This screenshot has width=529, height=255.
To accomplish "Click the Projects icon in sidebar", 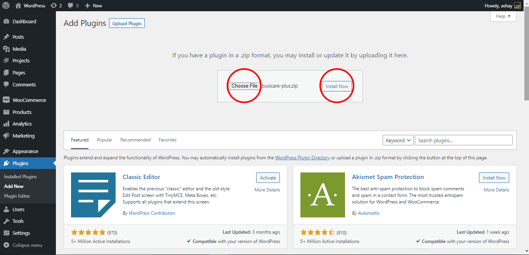I will [x=6, y=61].
